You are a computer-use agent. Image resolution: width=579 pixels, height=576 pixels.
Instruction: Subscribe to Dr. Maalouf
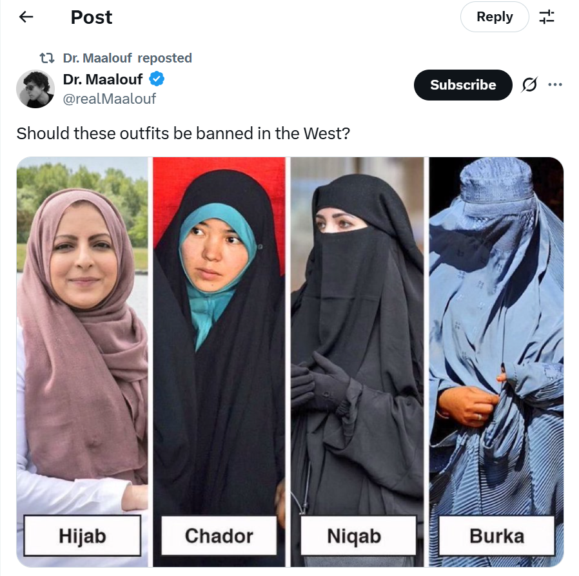click(463, 85)
